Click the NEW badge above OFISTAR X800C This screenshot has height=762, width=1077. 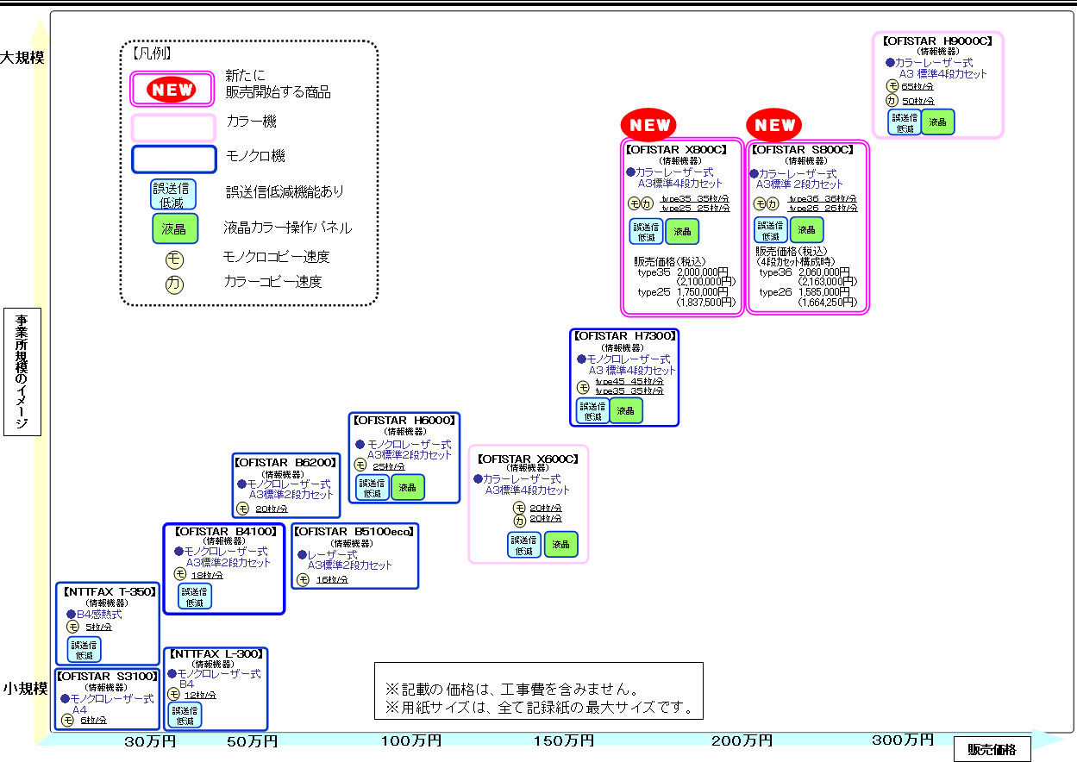[649, 125]
